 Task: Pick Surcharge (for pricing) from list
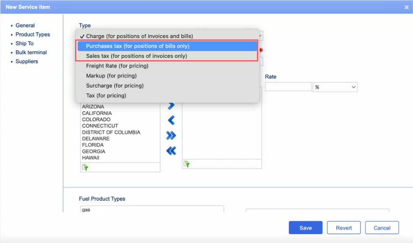point(114,86)
